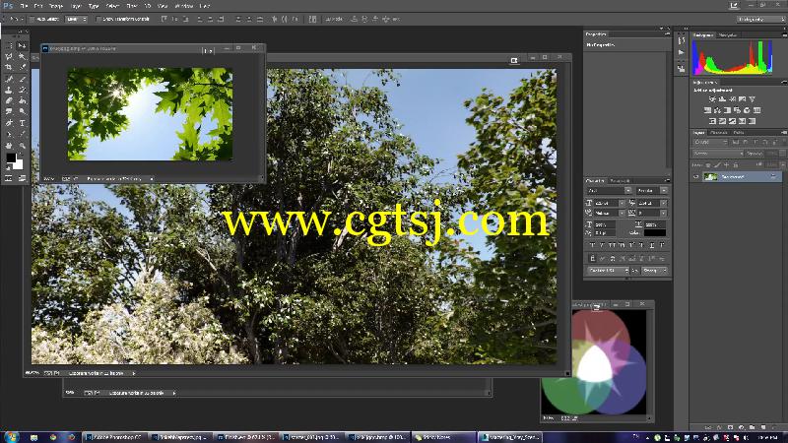This screenshot has width=788, height=443.
Task: Open the Actions panel play icon
Action: click(682, 52)
